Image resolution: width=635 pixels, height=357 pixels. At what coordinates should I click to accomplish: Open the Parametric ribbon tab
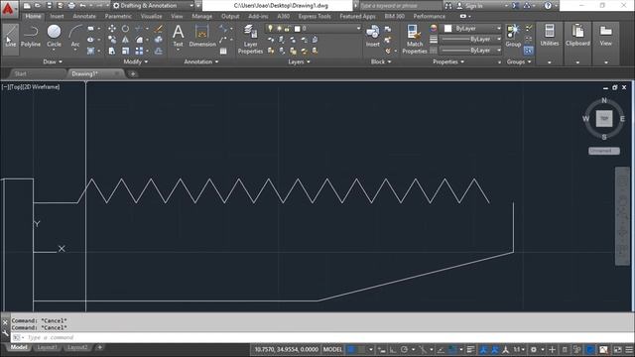(x=118, y=16)
